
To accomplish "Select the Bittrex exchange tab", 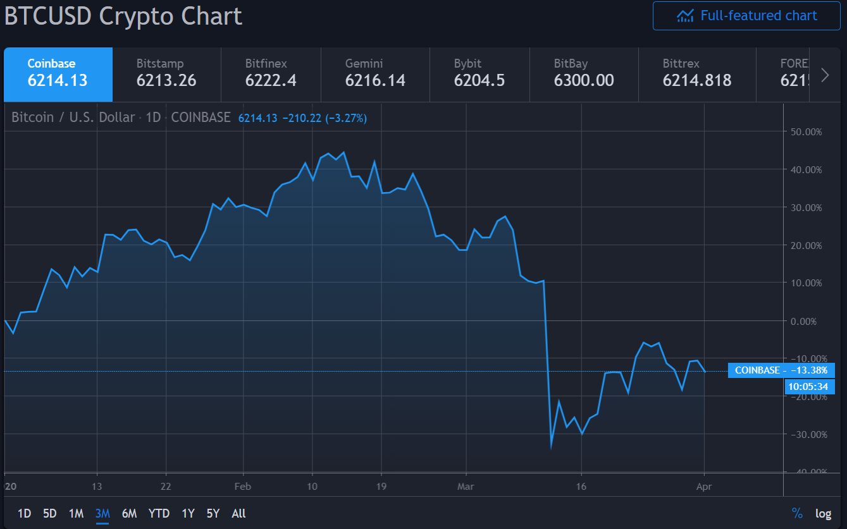I will [x=697, y=75].
